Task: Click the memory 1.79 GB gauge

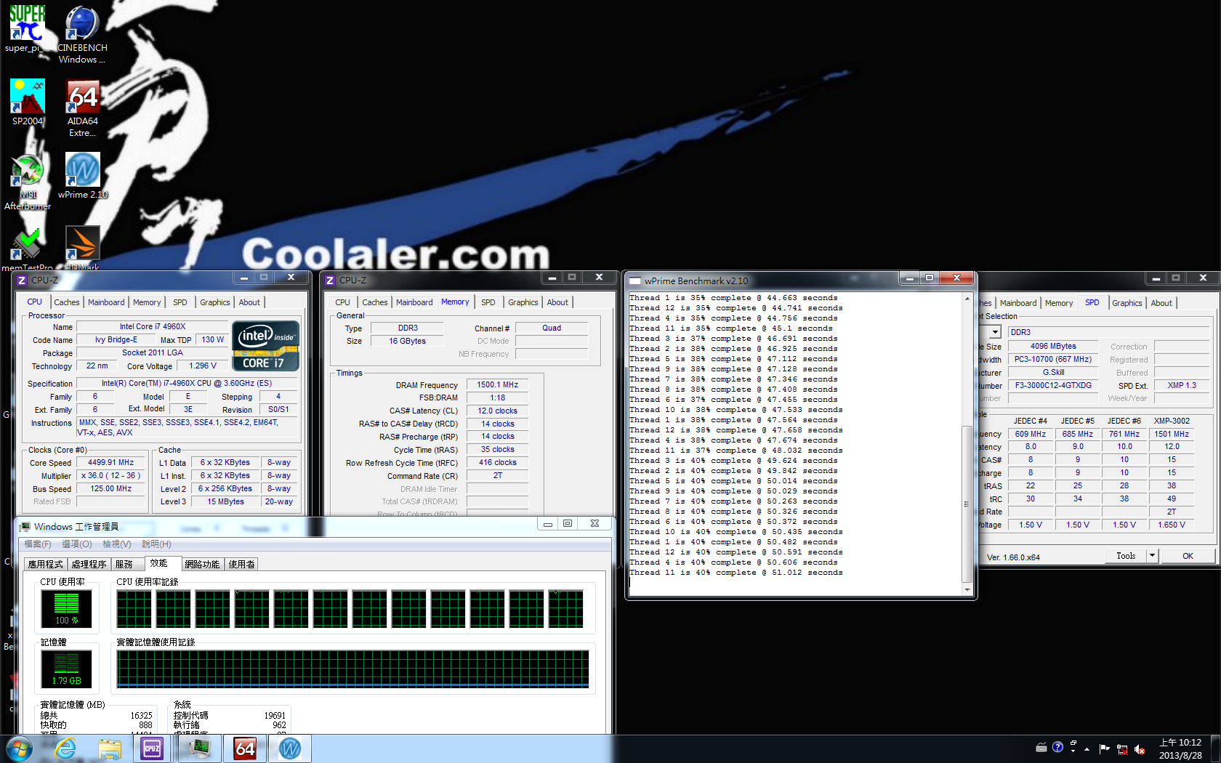Action: 66,669
